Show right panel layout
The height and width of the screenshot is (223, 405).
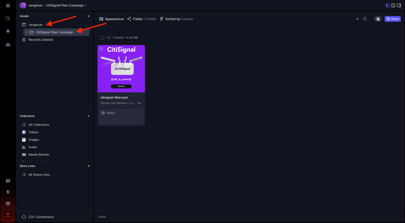[x=399, y=5]
